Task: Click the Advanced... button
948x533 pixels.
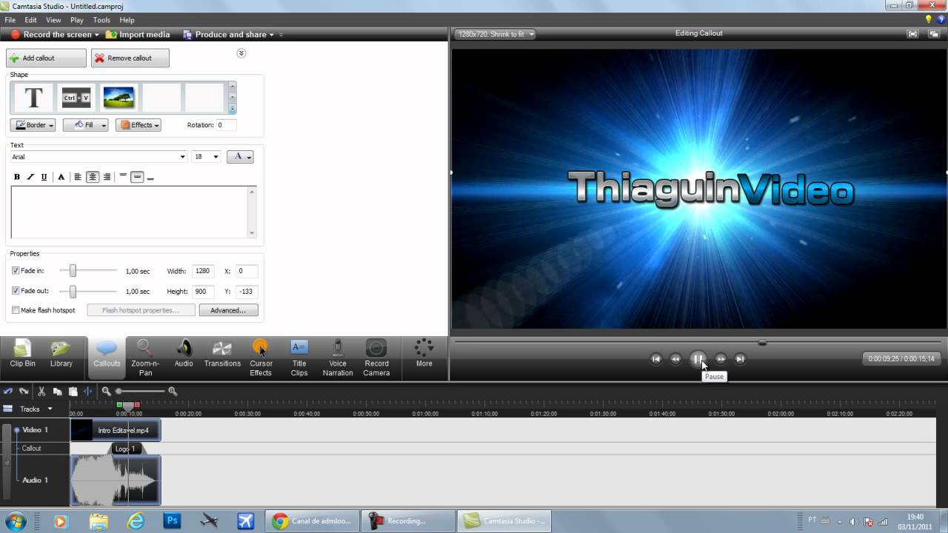Action: pyautogui.click(x=228, y=310)
